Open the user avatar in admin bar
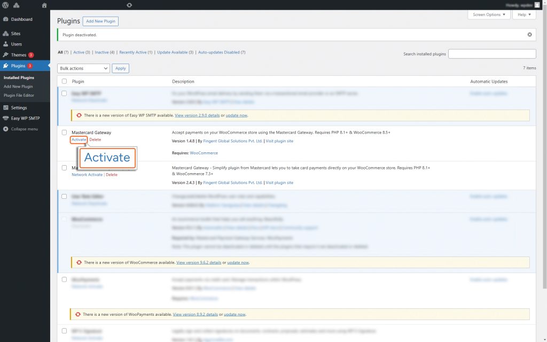The height and width of the screenshot is (342, 547). coord(537,5)
